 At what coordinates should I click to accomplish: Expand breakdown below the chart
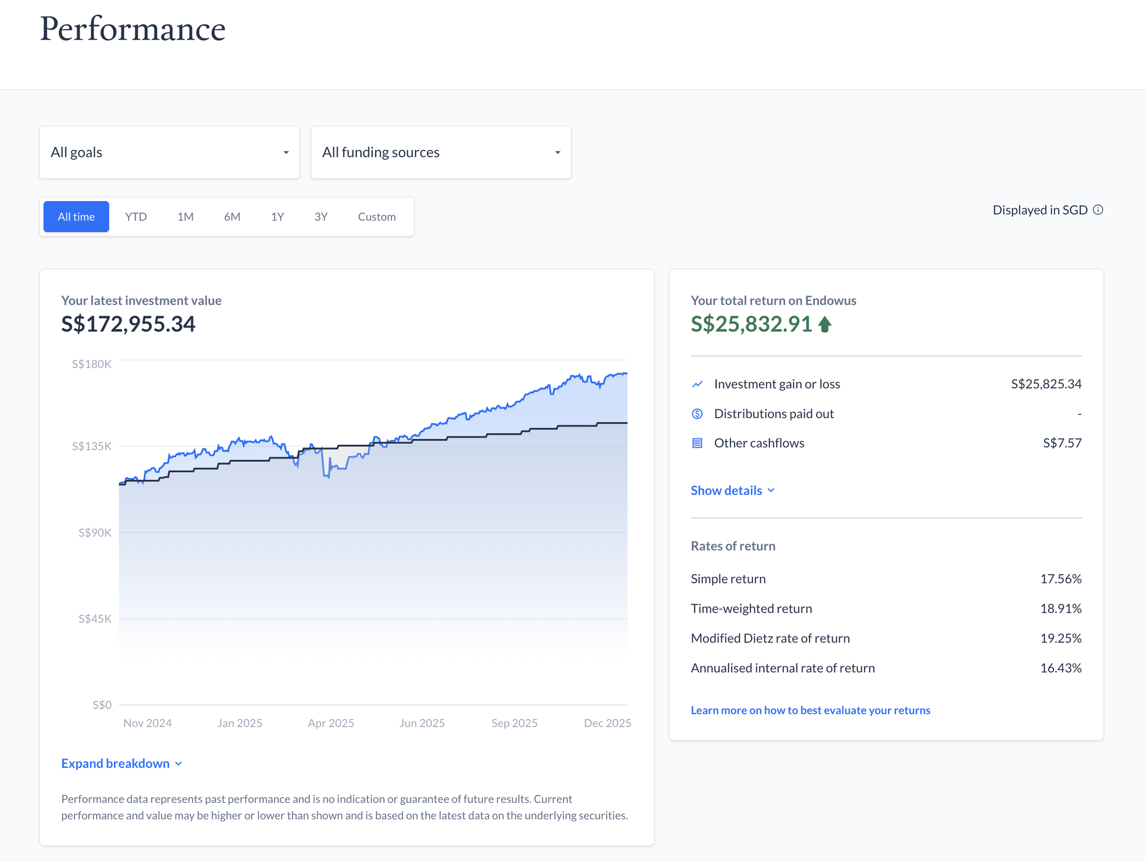(x=115, y=763)
